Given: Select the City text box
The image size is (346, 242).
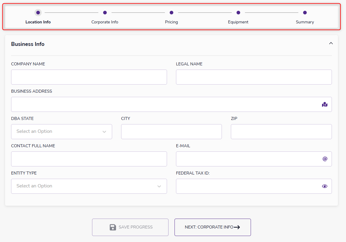Looking at the screenshot, I should coord(171,132).
